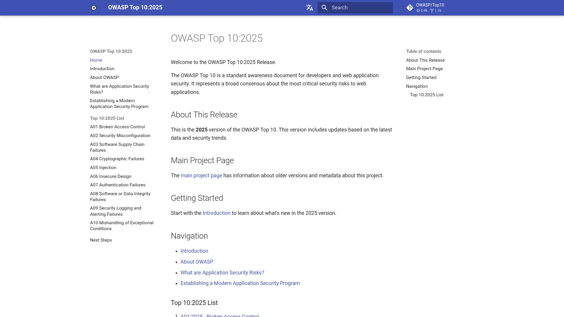
Task: Open About OWASP in the left sidebar
Action: pos(104,77)
